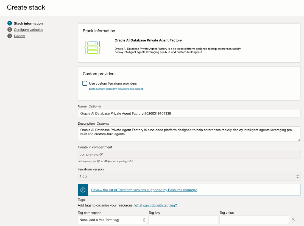The image size is (304, 226).
Task: Select the stack Name input field
Action: pyautogui.click(x=188, y=113)
